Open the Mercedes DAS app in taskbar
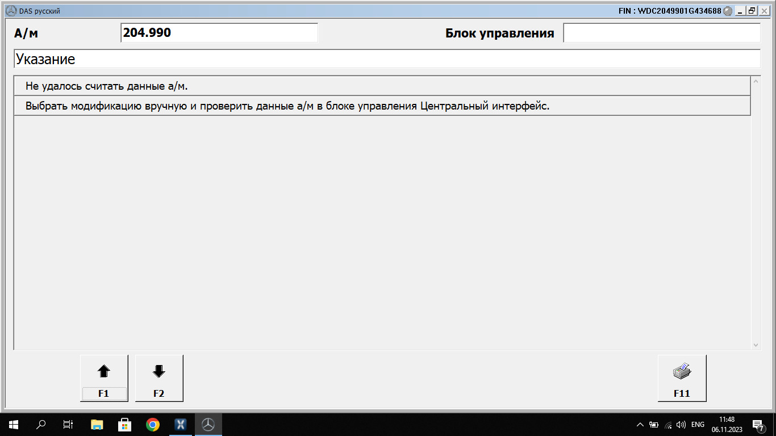This screenshot has width=776, height=436. point(208,424)
